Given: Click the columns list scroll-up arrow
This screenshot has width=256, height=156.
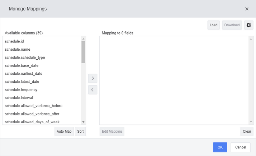Looking at the screenshot, I should 84,39.
